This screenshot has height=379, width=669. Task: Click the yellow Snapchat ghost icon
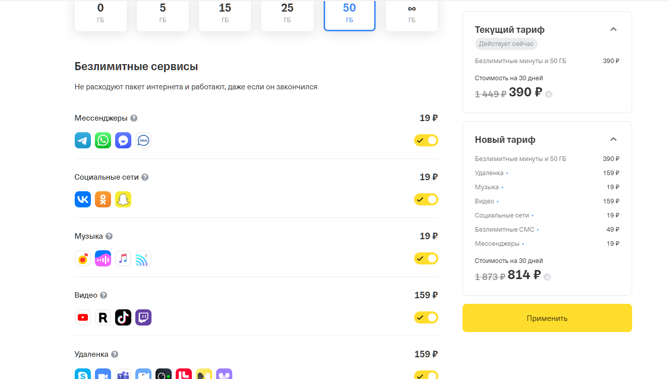123,199
